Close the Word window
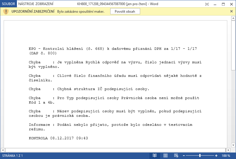 coord(231,4)
